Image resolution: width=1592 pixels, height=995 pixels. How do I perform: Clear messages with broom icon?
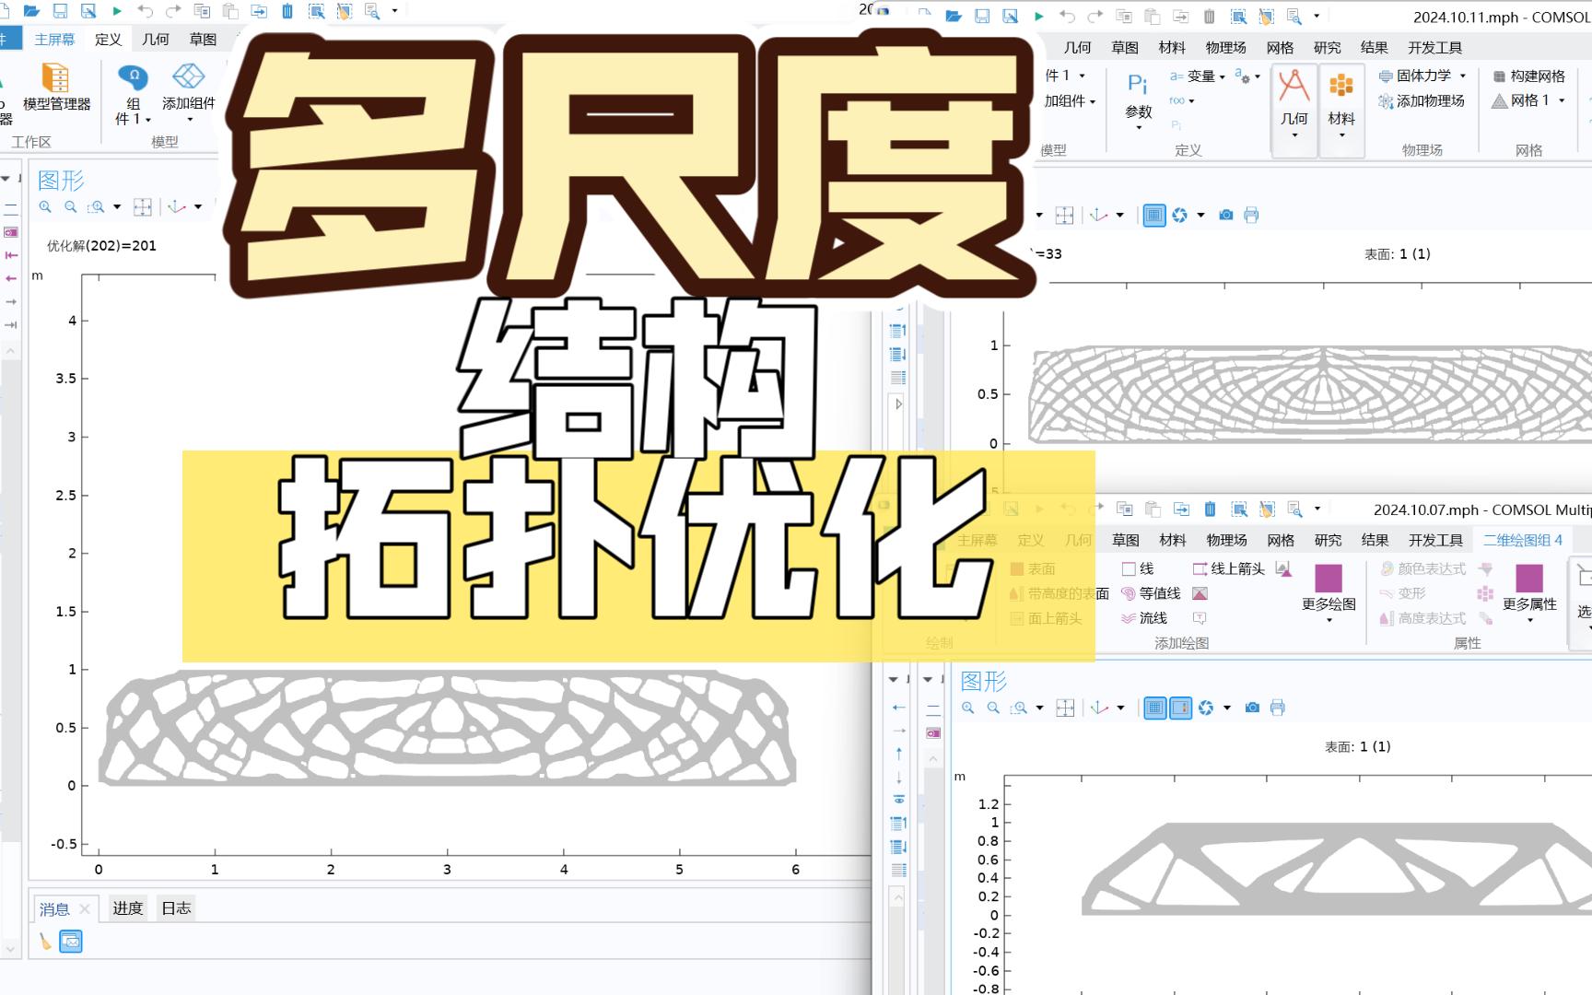[45, 942]
